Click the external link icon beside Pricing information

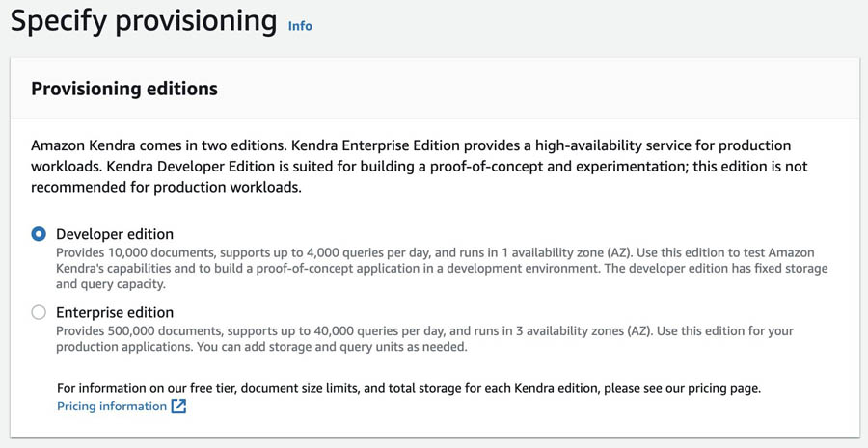[x=178, y=407]
